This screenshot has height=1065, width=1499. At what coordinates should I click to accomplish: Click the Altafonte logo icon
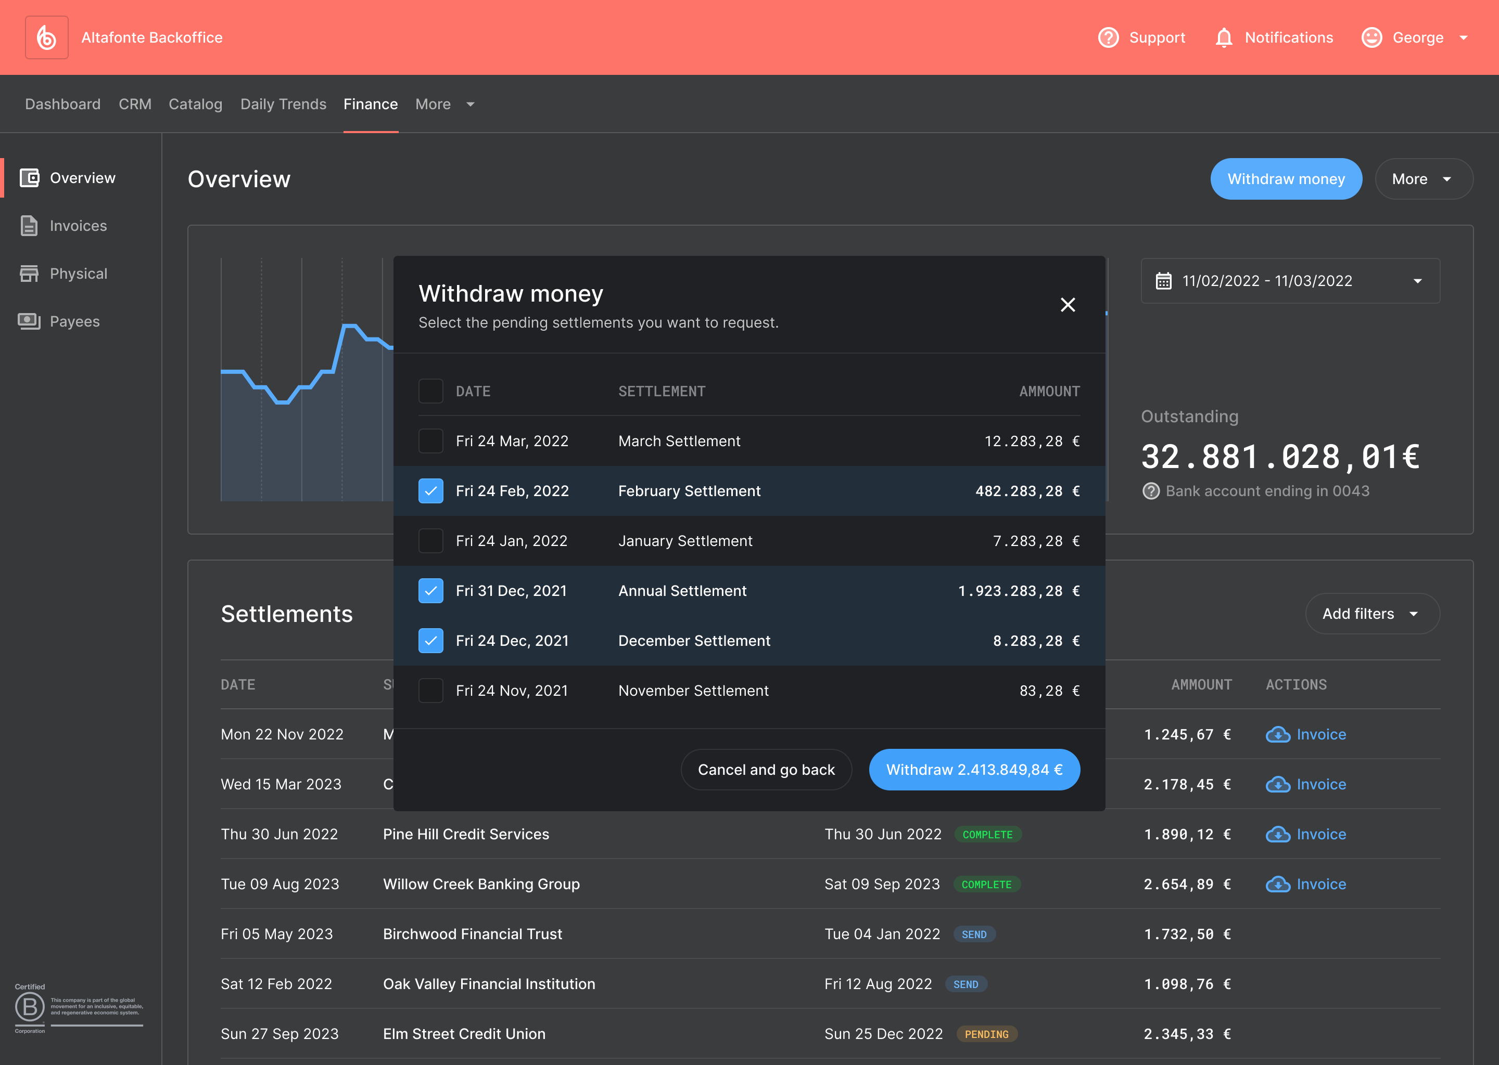47,37
